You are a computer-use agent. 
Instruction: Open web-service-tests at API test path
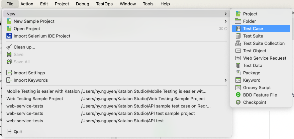pos(117,121)
